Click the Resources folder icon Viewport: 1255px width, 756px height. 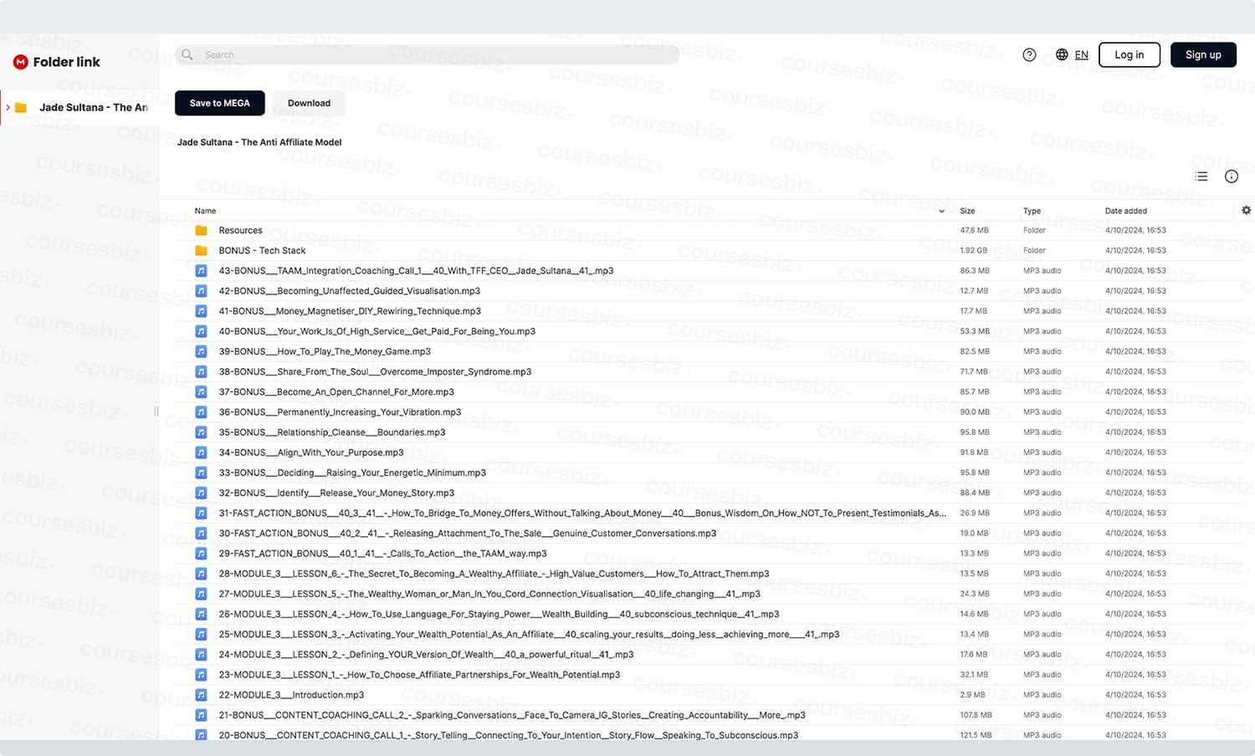click(x=201, y=230)
